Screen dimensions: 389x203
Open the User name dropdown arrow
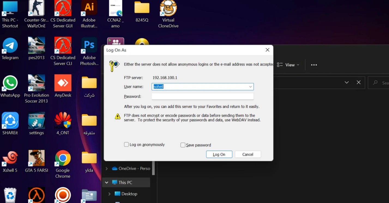[250, 87]
